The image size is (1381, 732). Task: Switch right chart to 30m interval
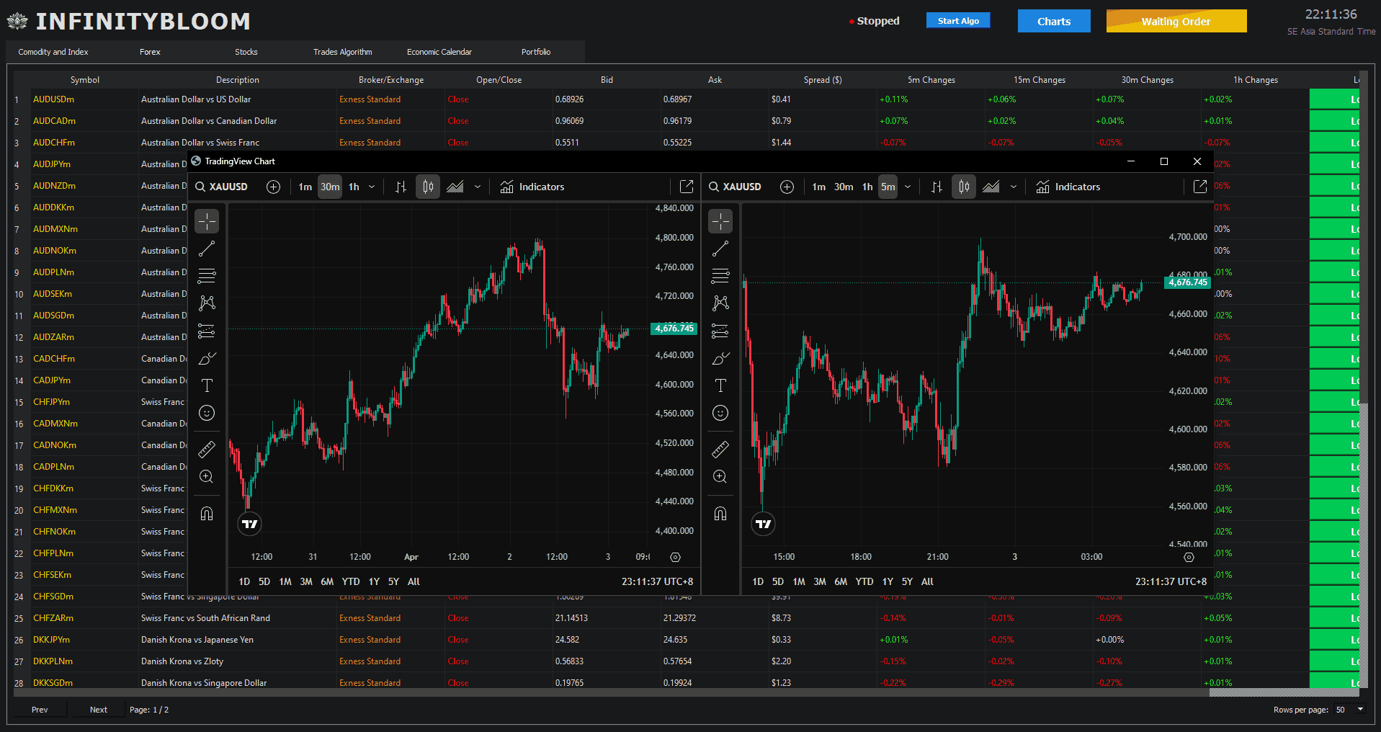[843, 187]
